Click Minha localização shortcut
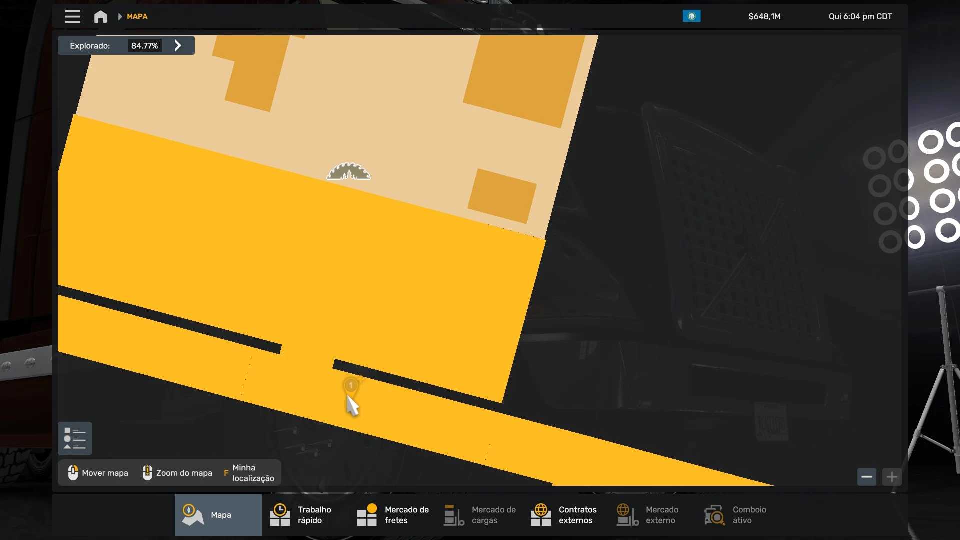Image resolution: width=960 pixels, height=540 pixels. pyautogui.click(x=249, y=473)
